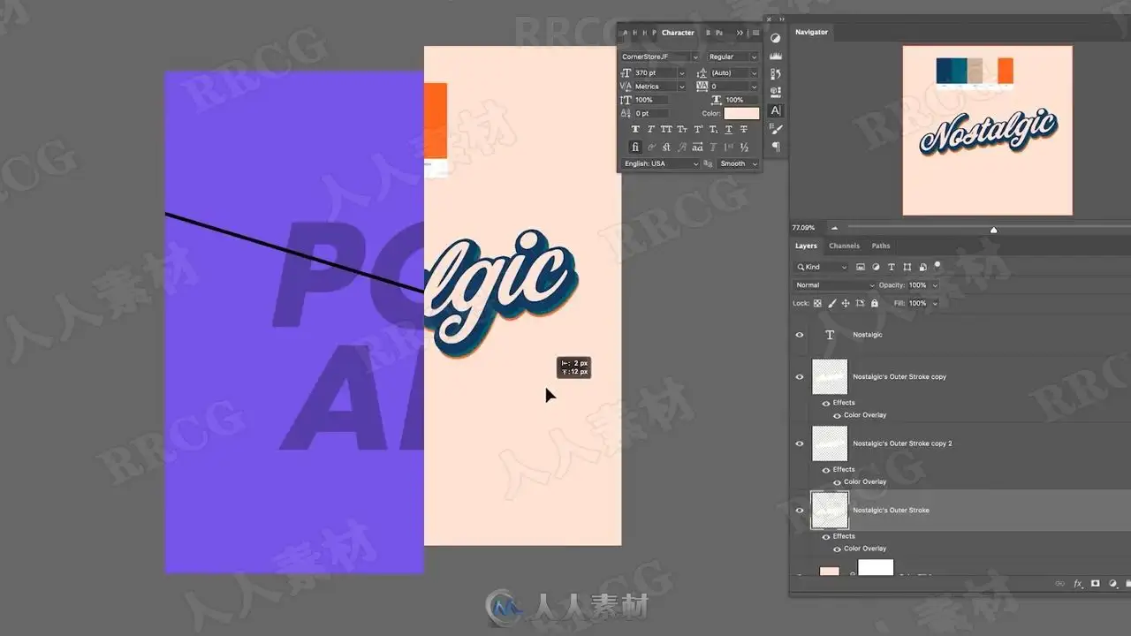This screenshot has height=636, width=1131.
Task: Toggle Faux Bold in the Character panel
Action: tap(635, 129)
